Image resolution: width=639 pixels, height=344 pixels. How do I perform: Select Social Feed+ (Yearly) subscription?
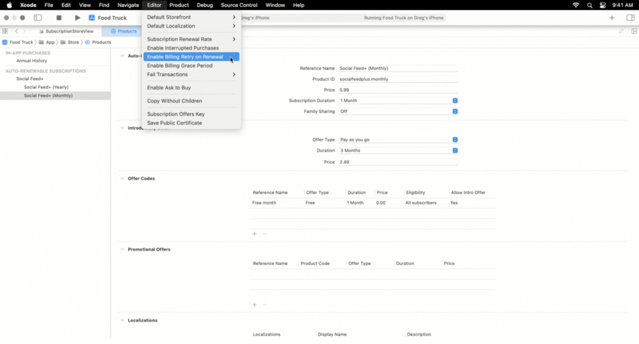(46, 87)
